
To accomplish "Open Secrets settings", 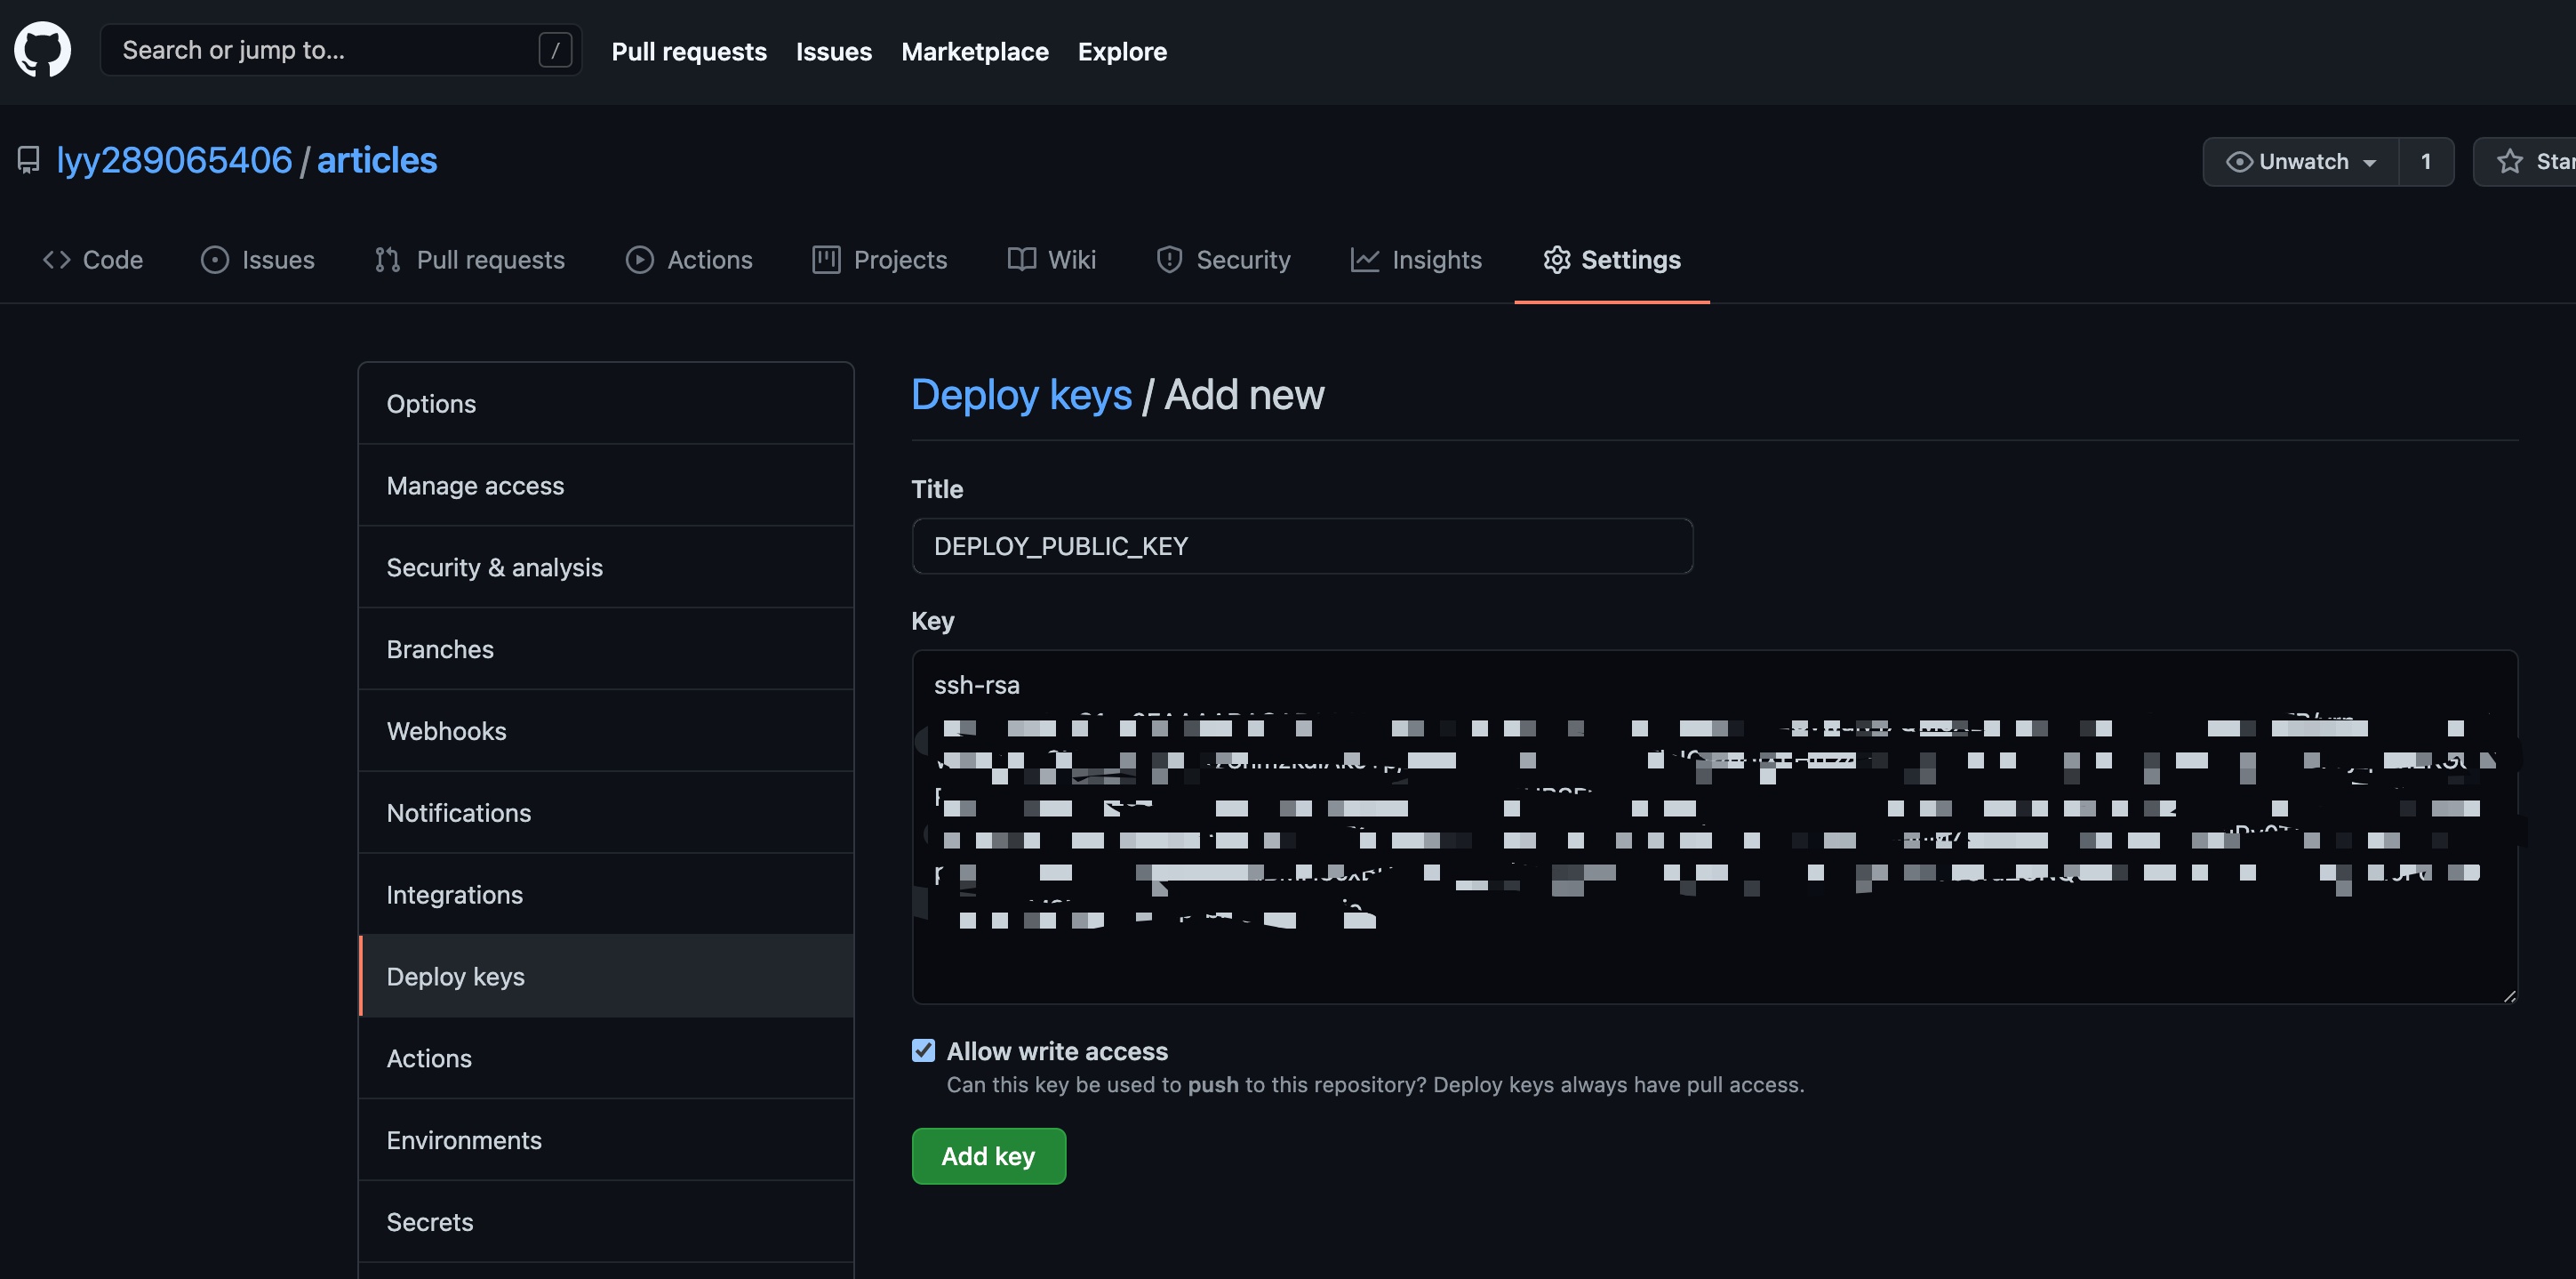I will pos(606,1222).
